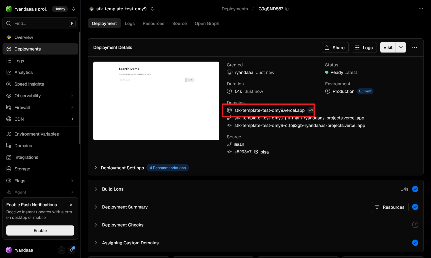Viewport: 431px width, 258px height.
Task: Dismiss the Enable Push Notifications card
Action: (x=71, y=205)
